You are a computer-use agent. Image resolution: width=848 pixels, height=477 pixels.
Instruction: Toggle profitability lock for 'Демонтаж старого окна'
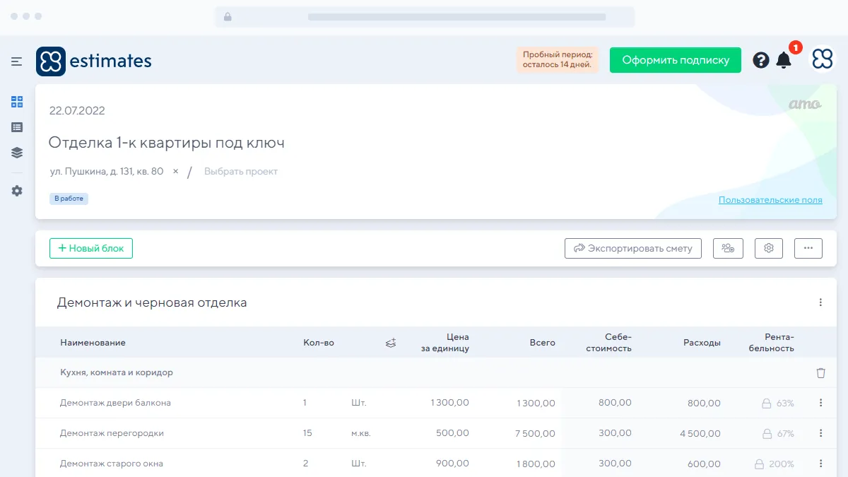tap(759, 464)
